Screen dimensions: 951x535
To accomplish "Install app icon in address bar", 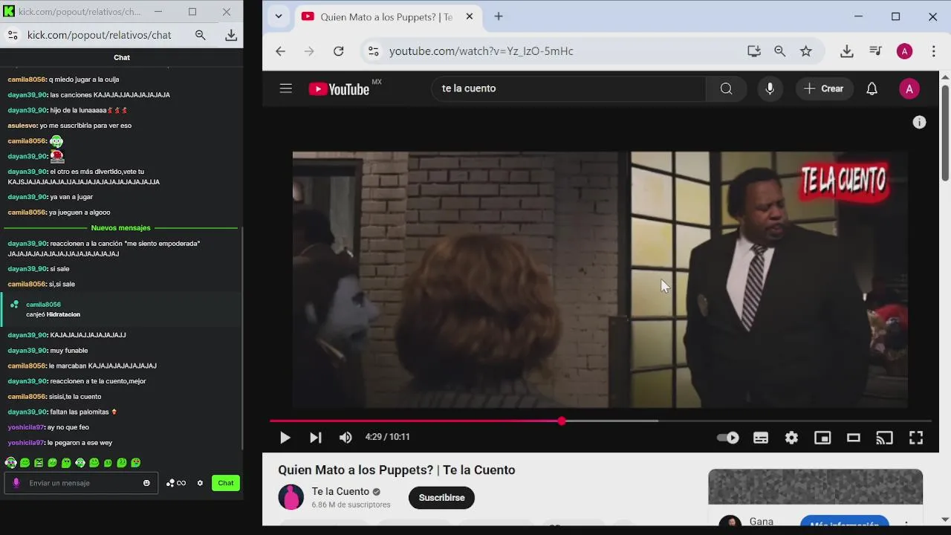I will pyautogui.click(x=754, y=51).
